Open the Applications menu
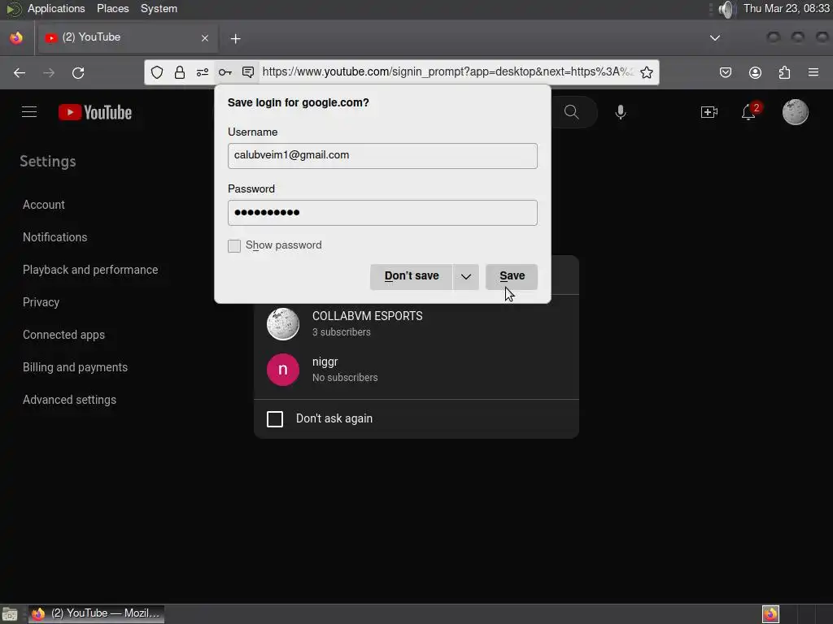The height and width of the screenshot is (624, 833). coord(56,9)
